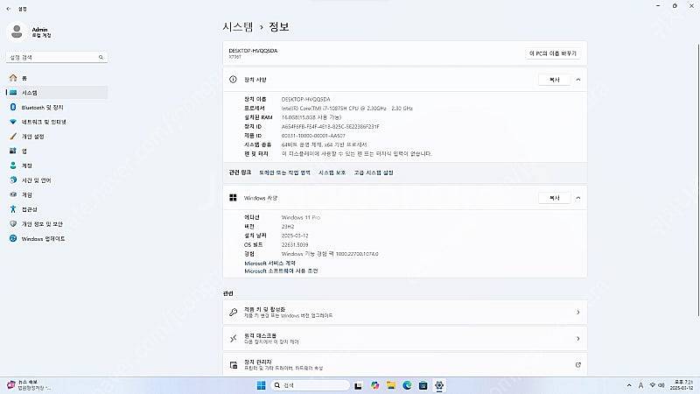Select the Windows 11 Pro edition text

(300, 217)
